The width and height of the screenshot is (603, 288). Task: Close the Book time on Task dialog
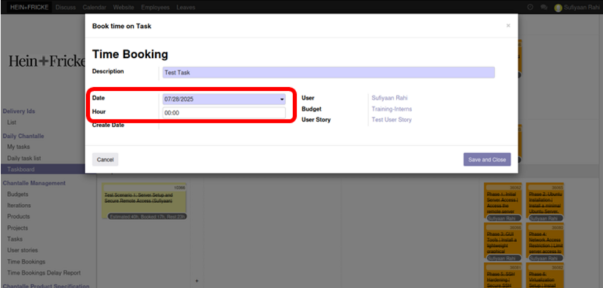(x=508, y=26)
